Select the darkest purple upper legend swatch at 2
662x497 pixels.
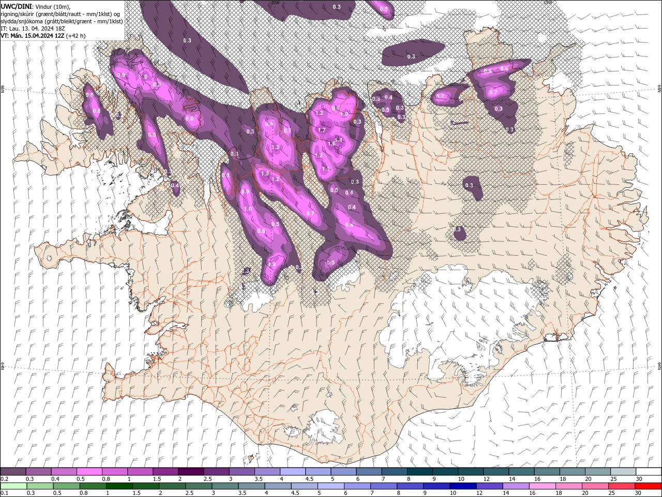click(x=191, y=471)
